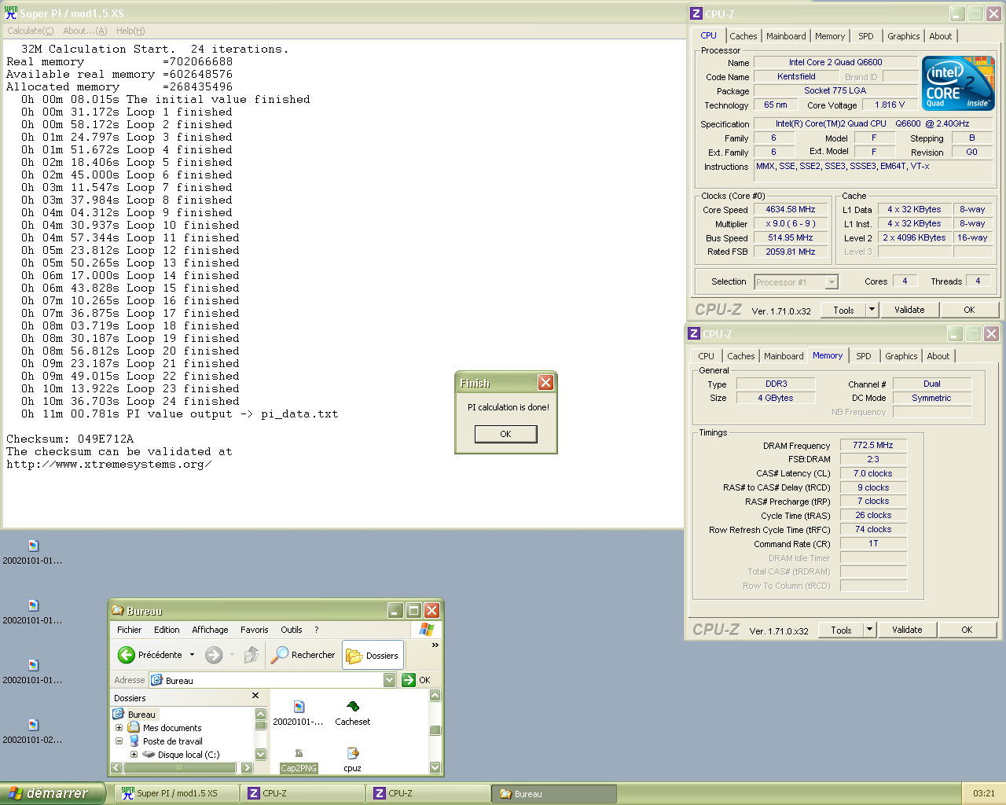Click the taskbar clock showing 03:21

[x=984, y=793]
